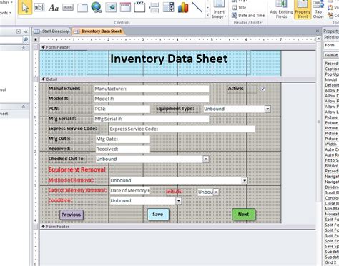Click the Save button on the form
Viewport: 339px width, 266px height.
(158, 214)
